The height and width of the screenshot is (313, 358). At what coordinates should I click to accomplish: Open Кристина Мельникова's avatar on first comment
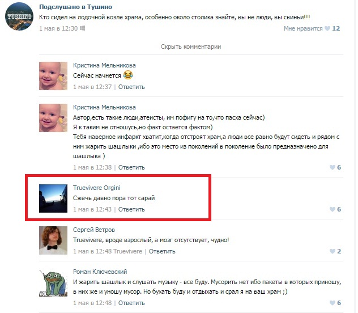[x=53, y=76]
